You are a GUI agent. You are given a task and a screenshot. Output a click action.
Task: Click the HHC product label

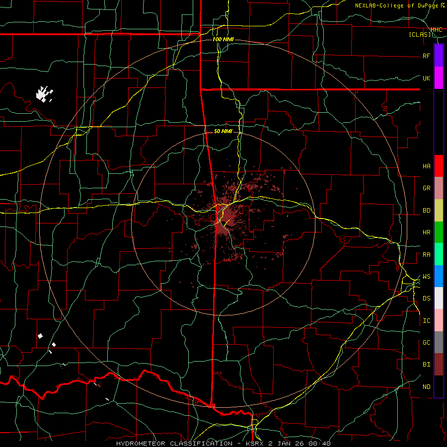click(436, 29)
